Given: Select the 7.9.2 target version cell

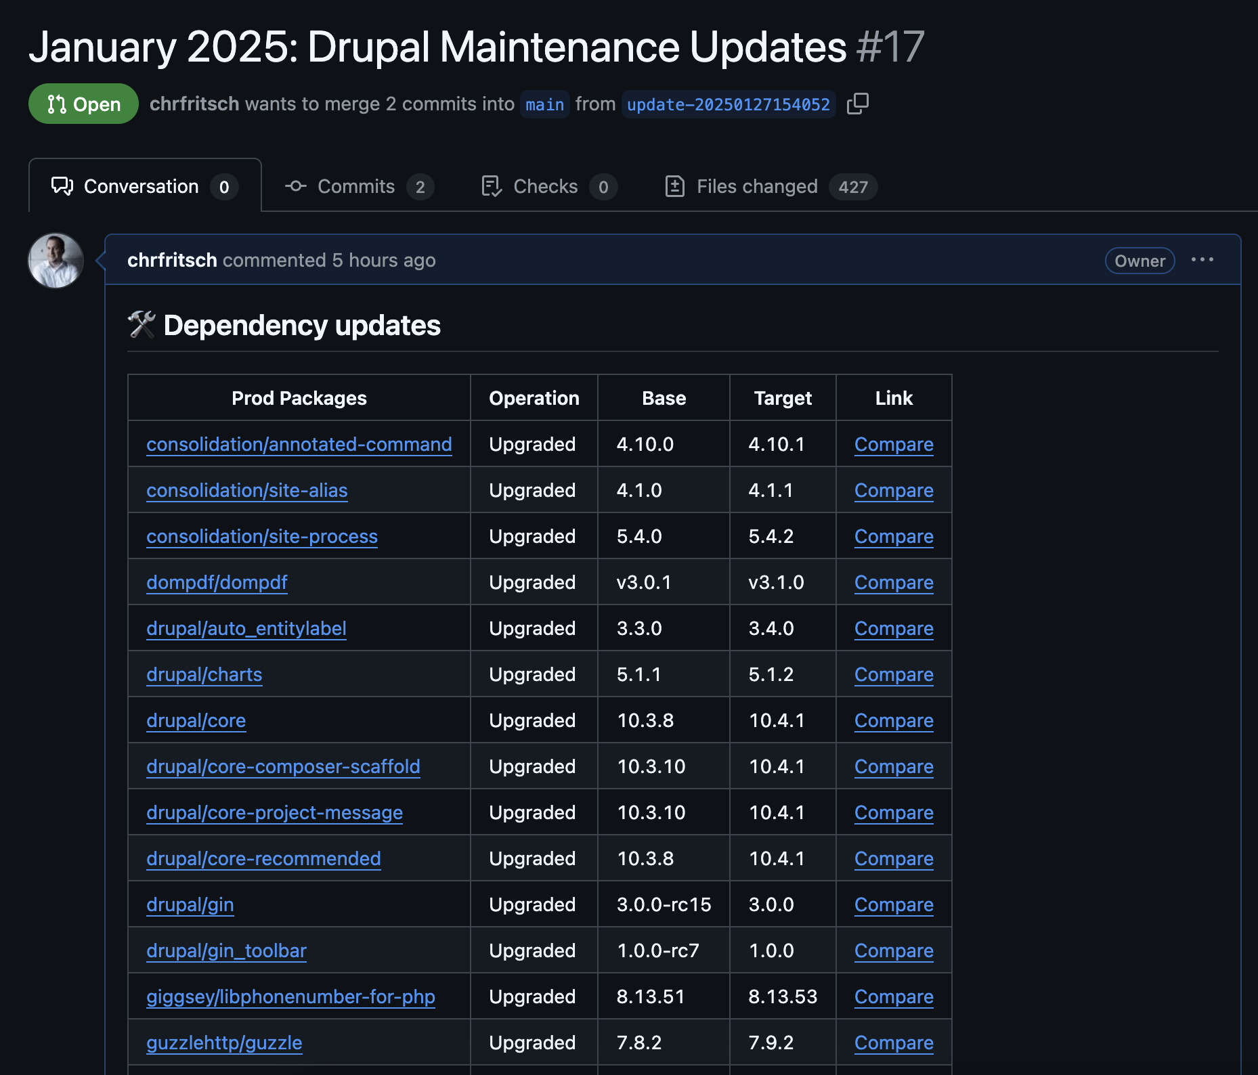Looking at the screenshot, I should tap(783, 1043).
